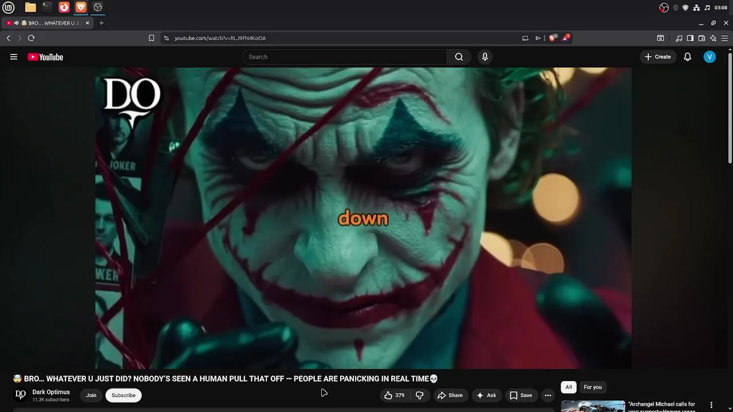Click the page vertical scrollbar

click(x=730, y=108)
